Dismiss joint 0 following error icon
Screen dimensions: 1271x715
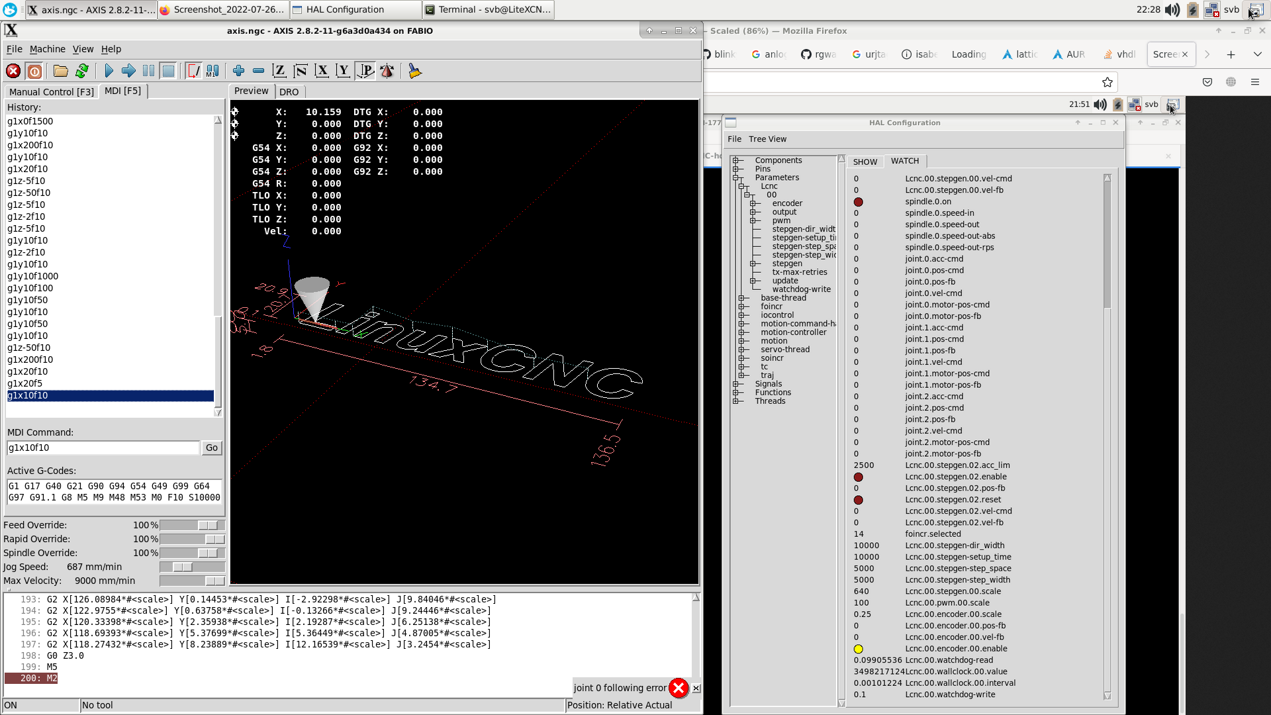(x=679, y=689)
